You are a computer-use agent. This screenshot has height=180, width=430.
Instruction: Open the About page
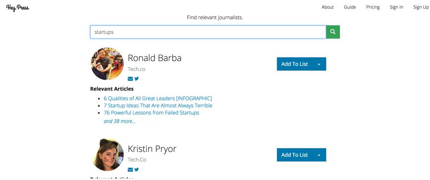pyautogui.click(x=328, y=7)
